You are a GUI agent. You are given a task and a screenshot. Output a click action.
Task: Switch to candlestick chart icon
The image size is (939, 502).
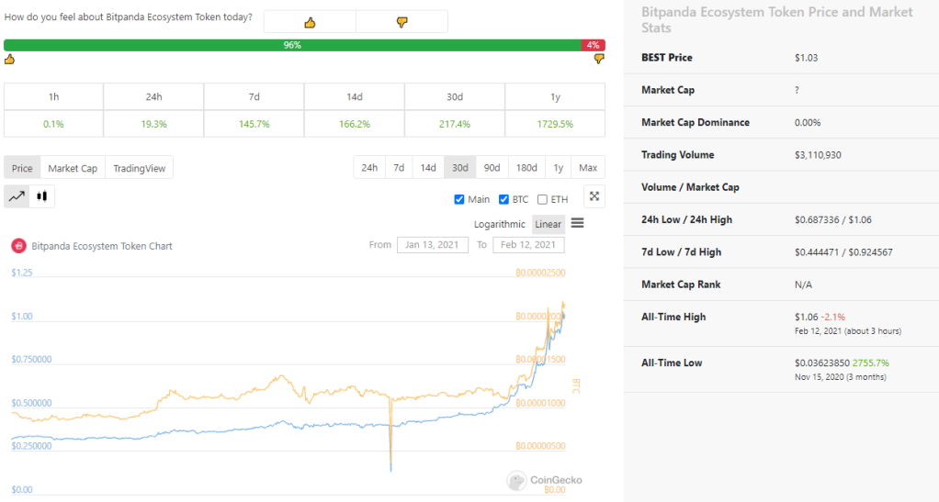tap(42, 196)
